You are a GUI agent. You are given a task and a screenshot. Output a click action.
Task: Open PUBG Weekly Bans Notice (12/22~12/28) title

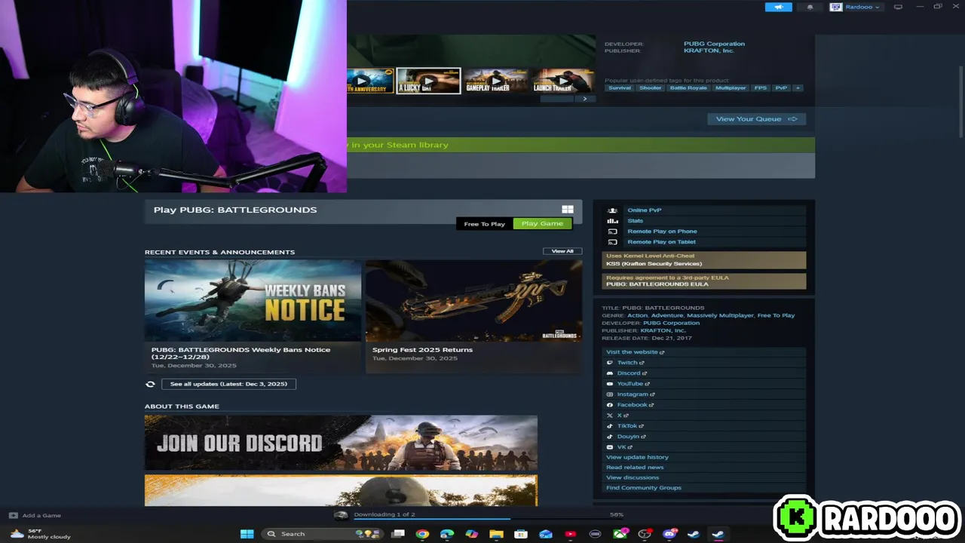tap(240, 353)
